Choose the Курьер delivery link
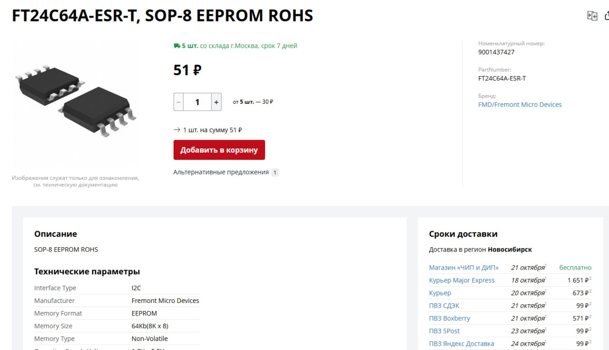This screenshot has width=609, height=350. click(x=440, y=293)
